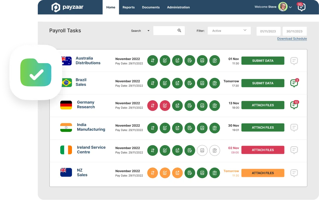Click the search magnifier icon
319x200 pixels.
pyautogui.click(x=179, y=30)
